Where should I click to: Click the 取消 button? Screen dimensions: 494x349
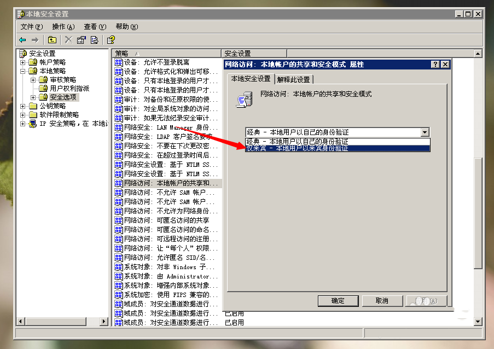tap(382, 301)
